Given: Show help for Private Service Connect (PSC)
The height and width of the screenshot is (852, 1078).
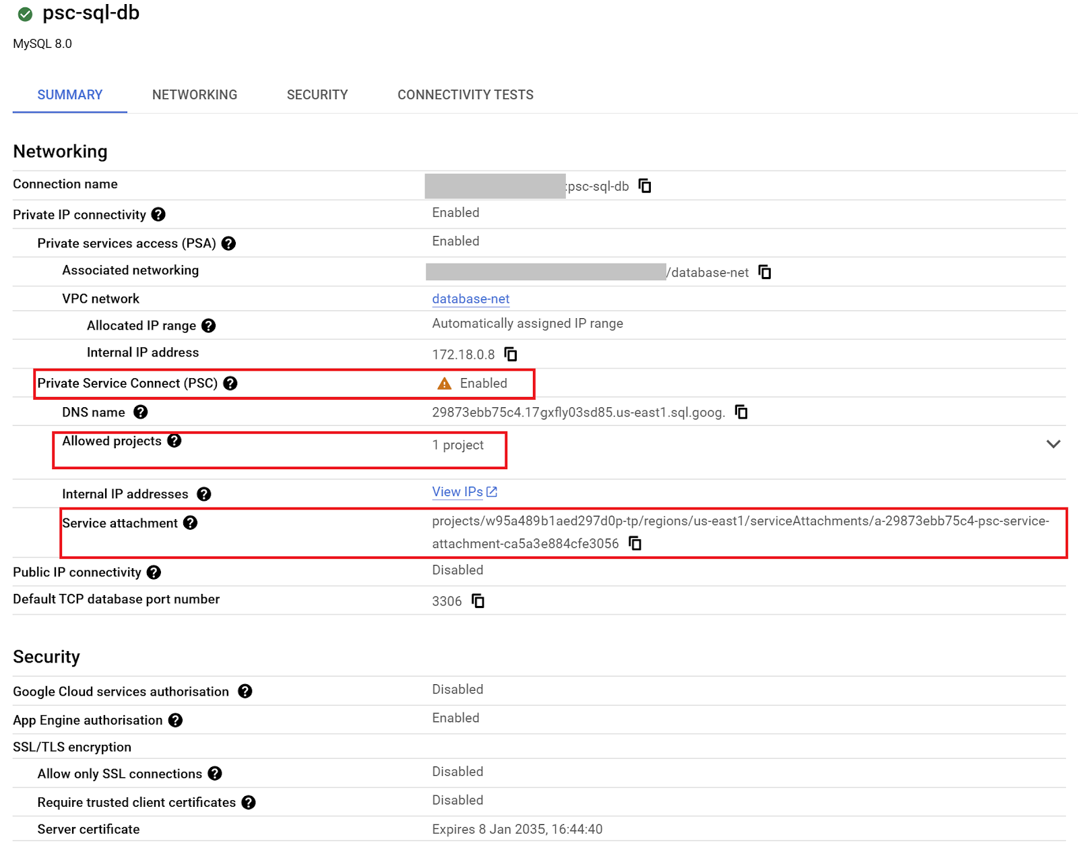Looking at the screenshot, I should (x=230, y=384).
